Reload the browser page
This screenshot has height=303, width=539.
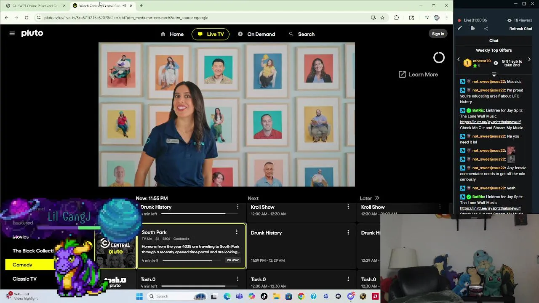coord(27,18)
